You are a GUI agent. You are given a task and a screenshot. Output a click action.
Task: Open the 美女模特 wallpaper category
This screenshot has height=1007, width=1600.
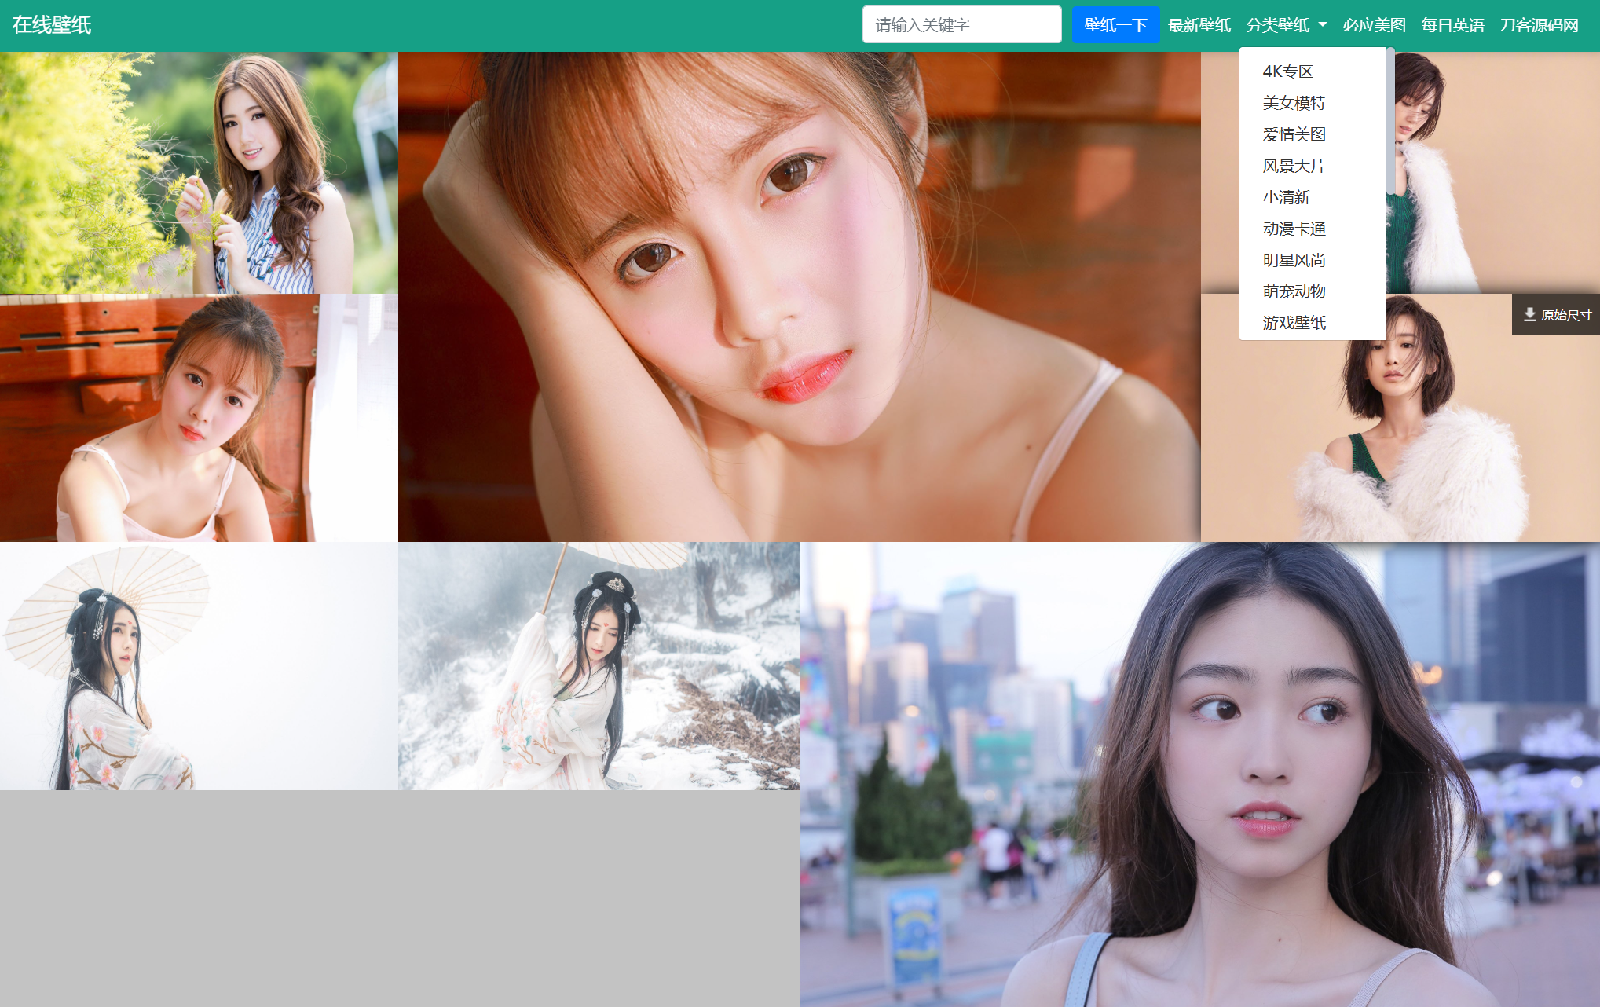pyautogui.click(x=1294, y=102)
